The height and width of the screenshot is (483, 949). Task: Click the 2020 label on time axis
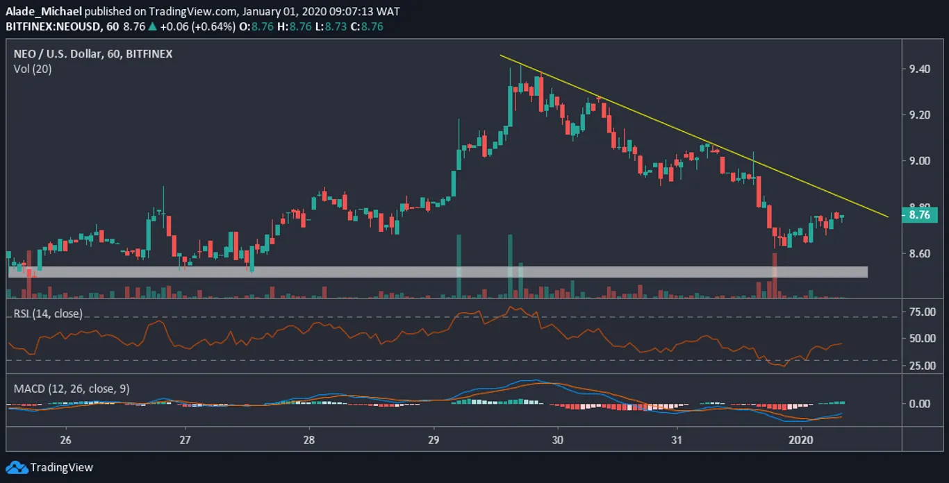801,440
